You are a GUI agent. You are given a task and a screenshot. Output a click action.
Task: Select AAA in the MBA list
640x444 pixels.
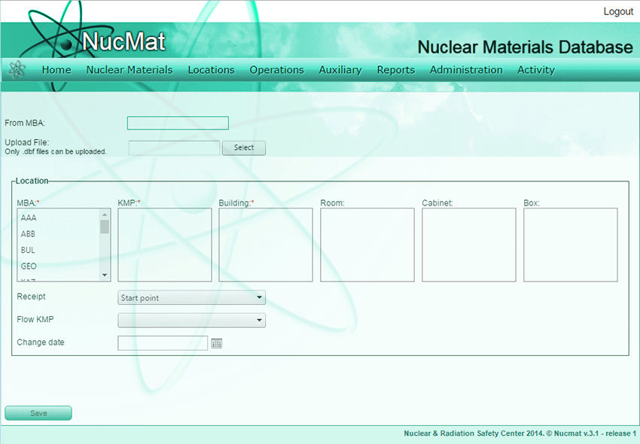coord(29,217)
